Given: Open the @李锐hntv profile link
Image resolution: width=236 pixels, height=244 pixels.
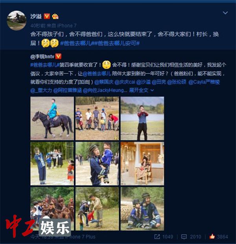Looking at the screenshot, I should 42,56.
